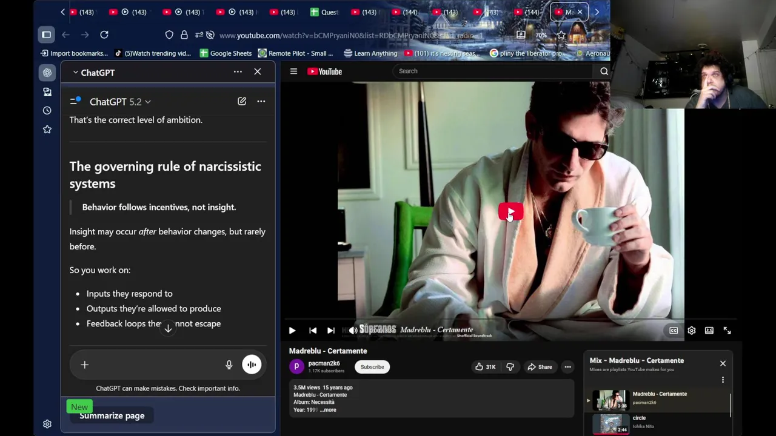Open synced tabs icon in browser sidebar
This screenshot has width=776, height=436.
[47, 91]
